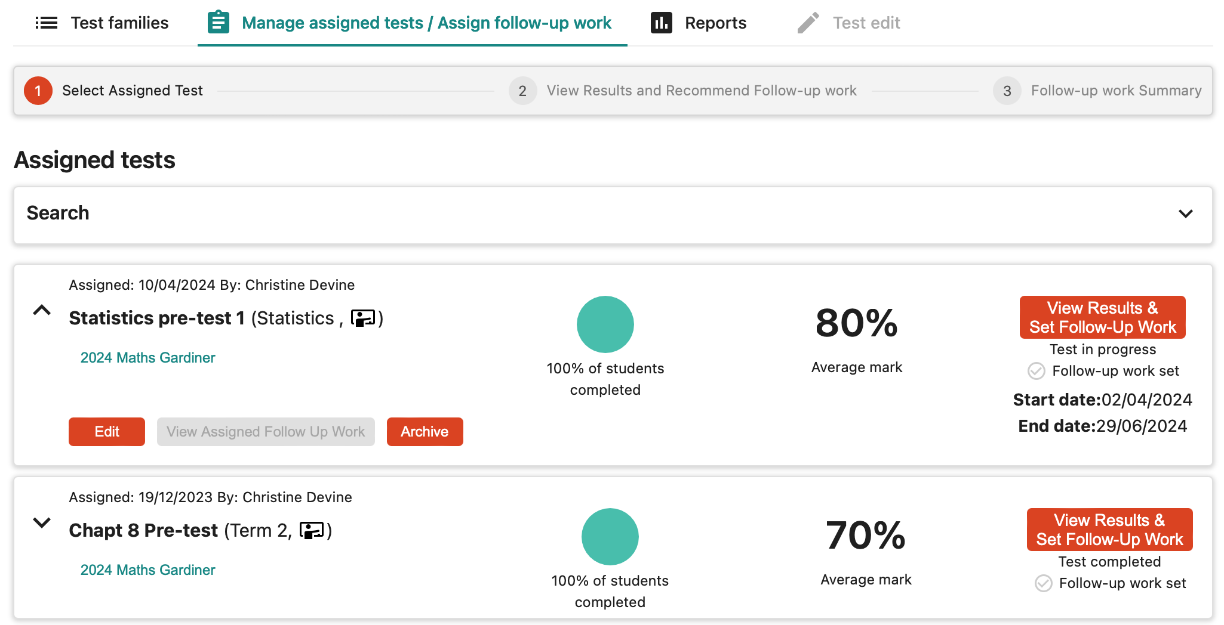Expand the Search panel chevron
Viewport: 1224px width, 625px height.
tap(1186, 214)
